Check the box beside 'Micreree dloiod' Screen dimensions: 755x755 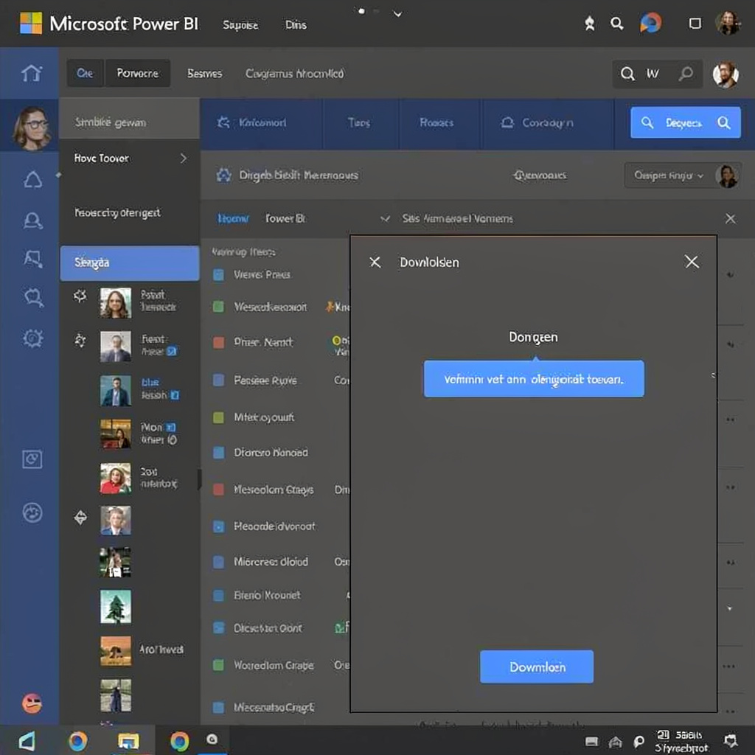point(218,562)
